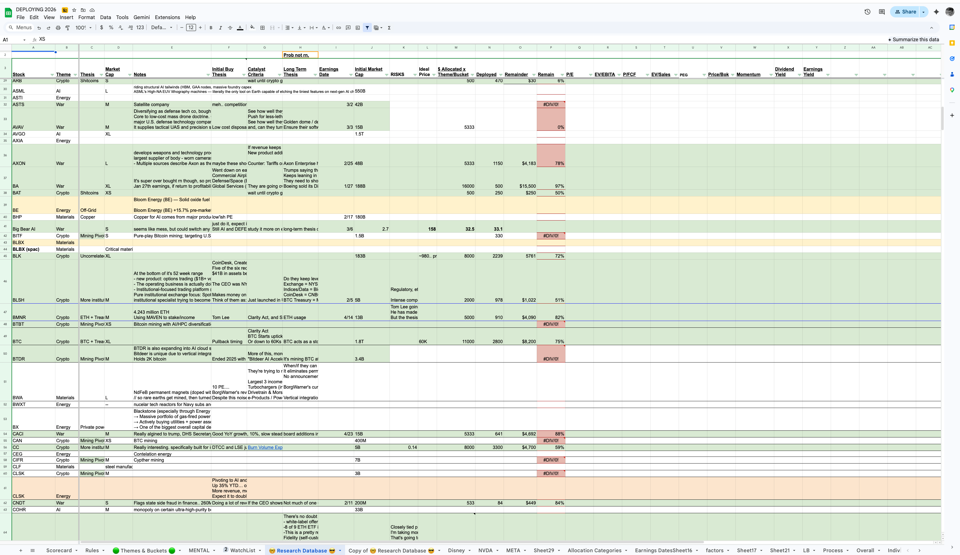Click the functions sigma icon

[389, 28]
